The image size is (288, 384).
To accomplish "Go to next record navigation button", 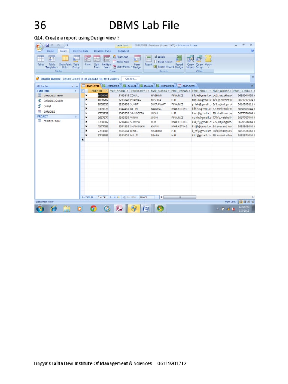I will (x=111, y=197).
